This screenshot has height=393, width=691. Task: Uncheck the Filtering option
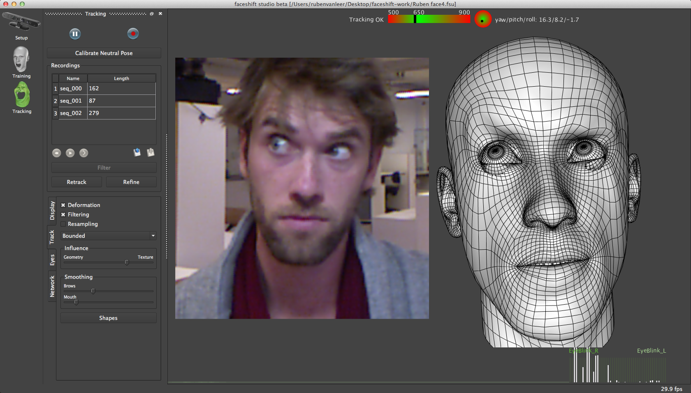[x=63, y=214]
